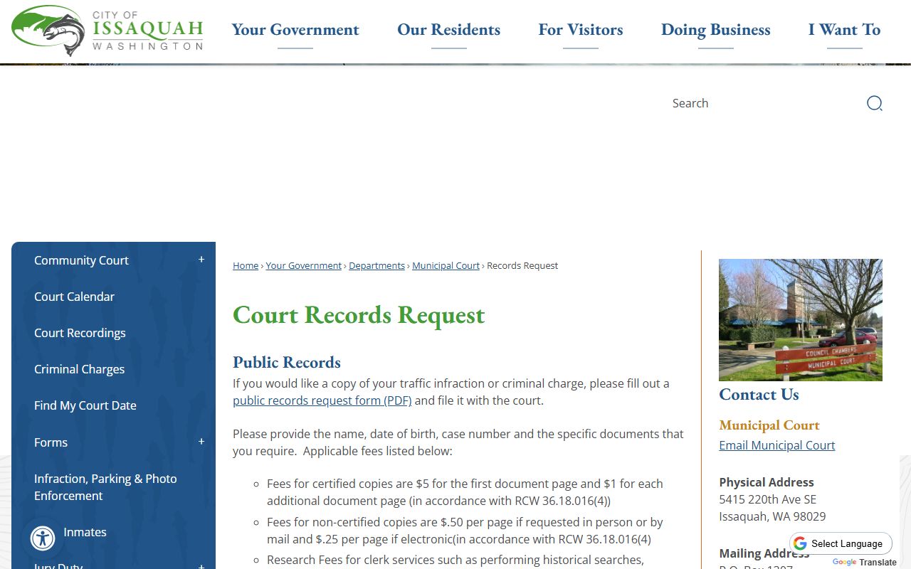Image resolution: width=911 pixels, height=569 pixels.
Task: Click the Physical Address label
Action: [767, 482]
